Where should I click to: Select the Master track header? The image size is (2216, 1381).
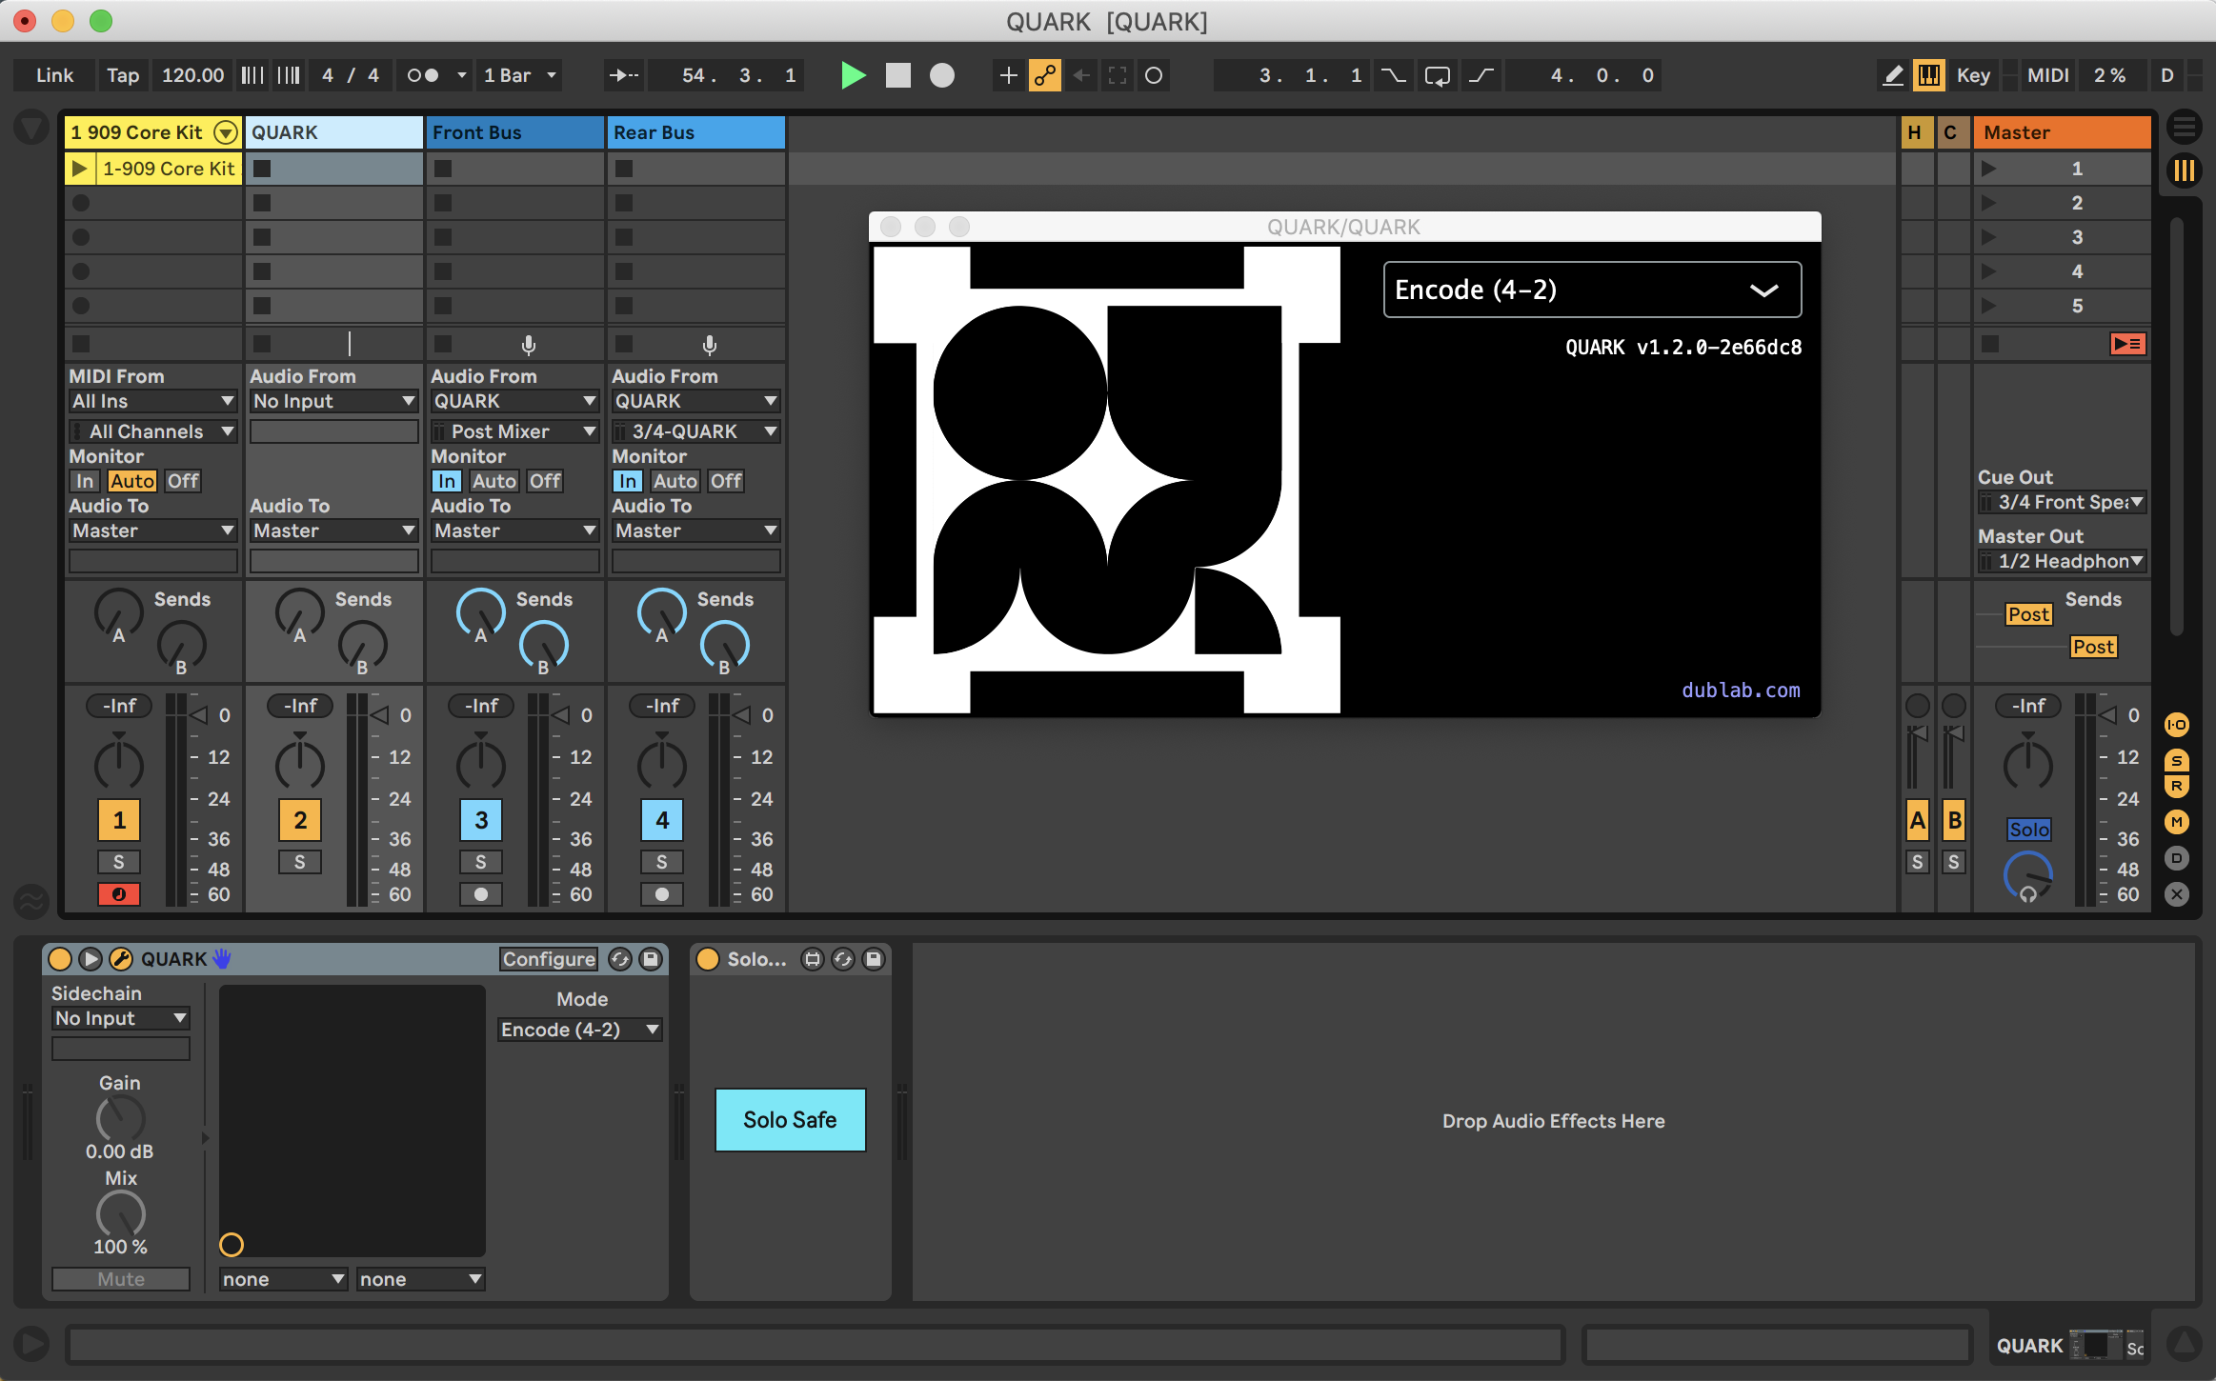tap(2062, 132)
